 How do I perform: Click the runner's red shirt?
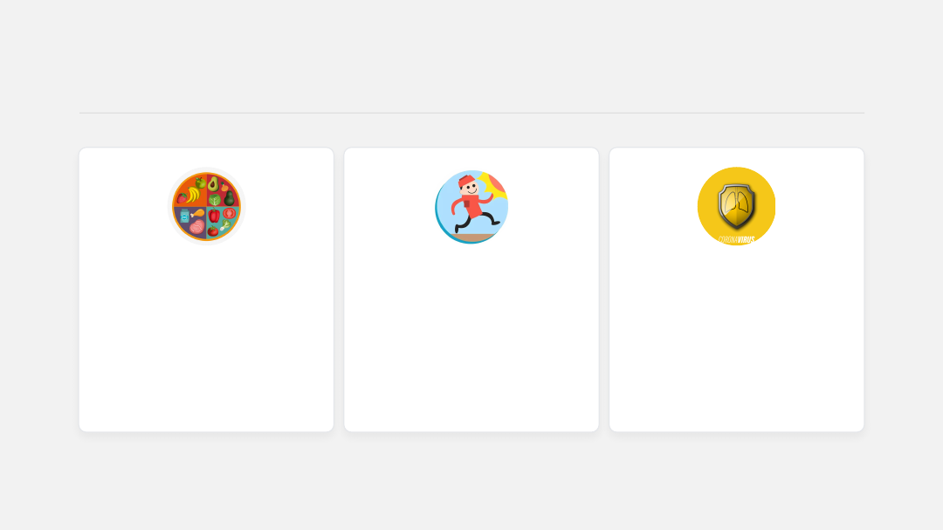tap(472, 205)
